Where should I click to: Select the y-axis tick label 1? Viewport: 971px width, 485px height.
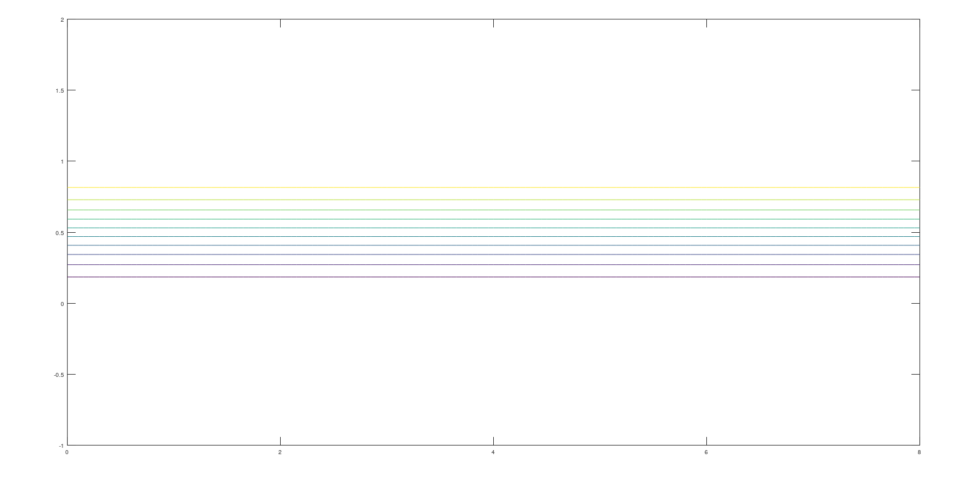point(62,162)
